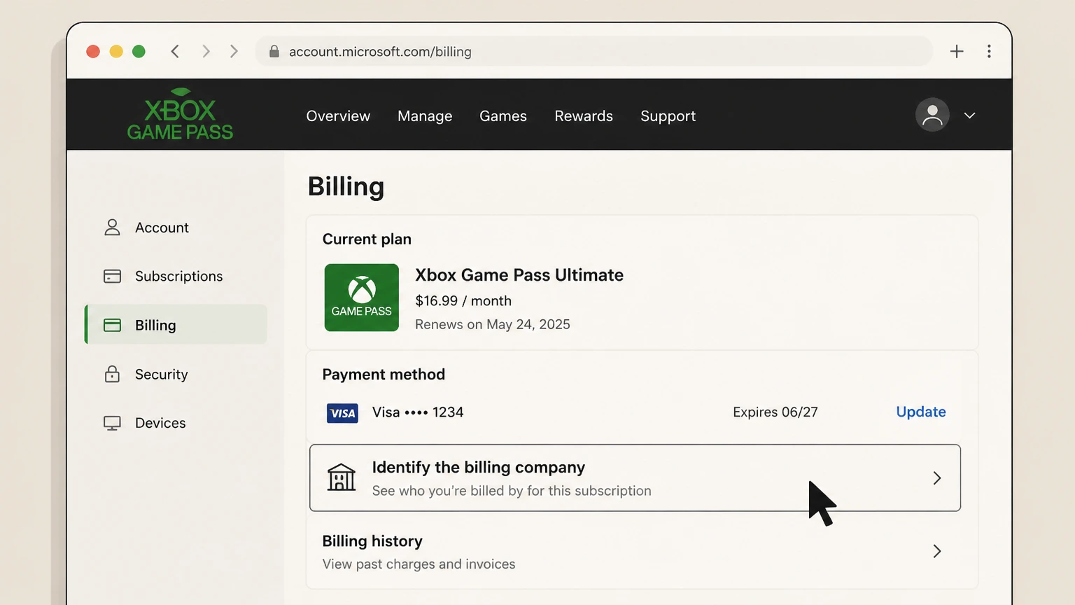Click the red close window button

pos(93,51)
